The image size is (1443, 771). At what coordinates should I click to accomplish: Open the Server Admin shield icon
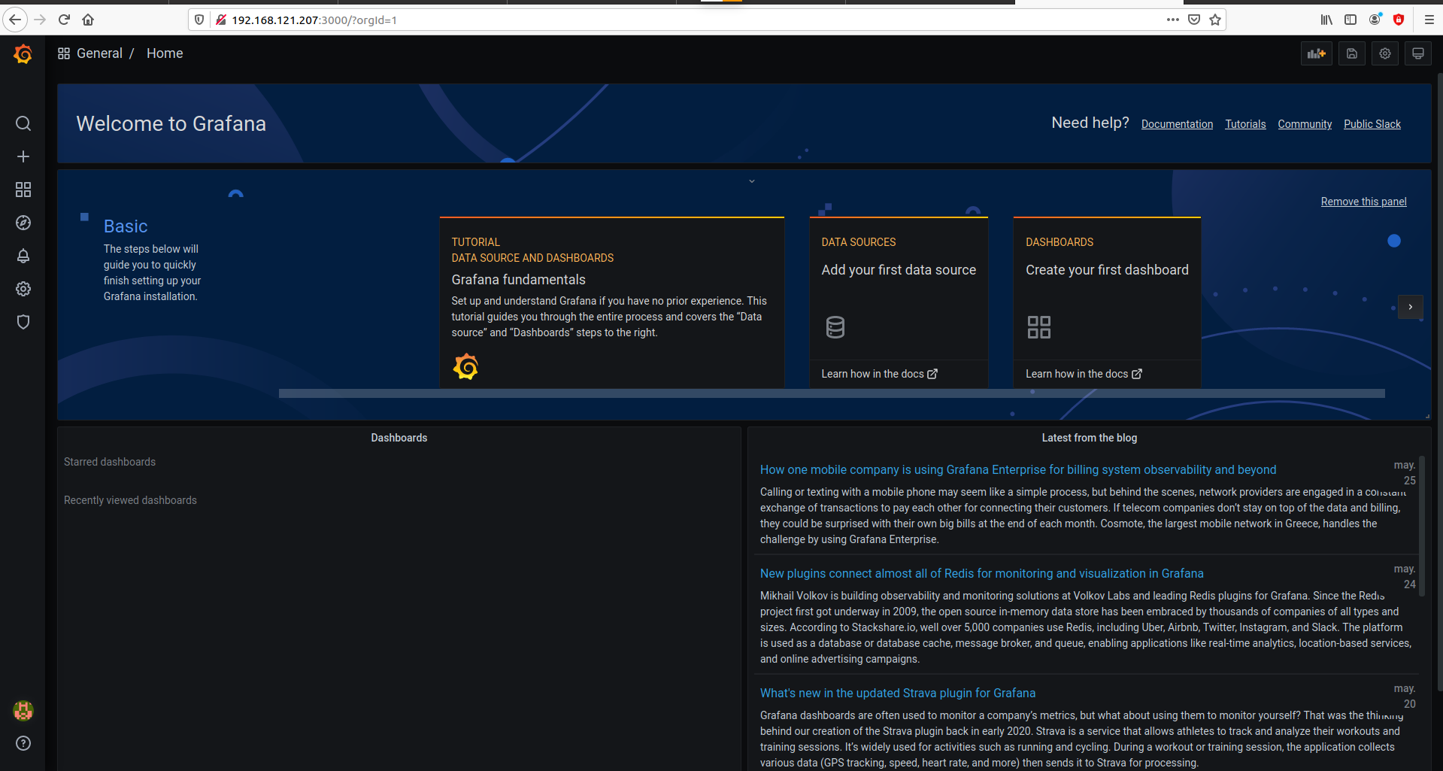coord(23,322)
